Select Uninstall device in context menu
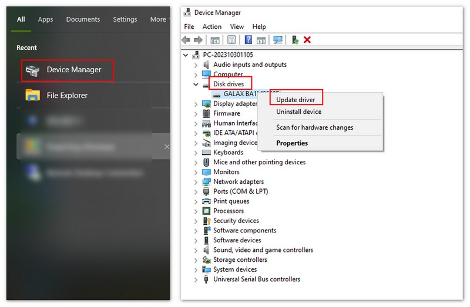 tap(298, 112)
